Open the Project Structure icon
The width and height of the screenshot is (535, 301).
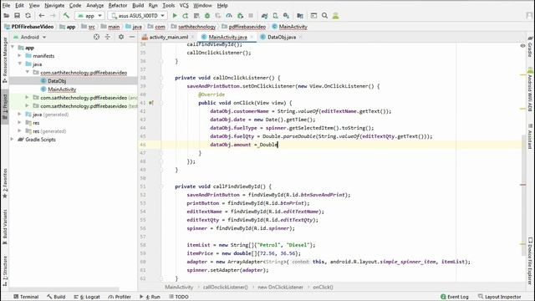click(300, 16)
